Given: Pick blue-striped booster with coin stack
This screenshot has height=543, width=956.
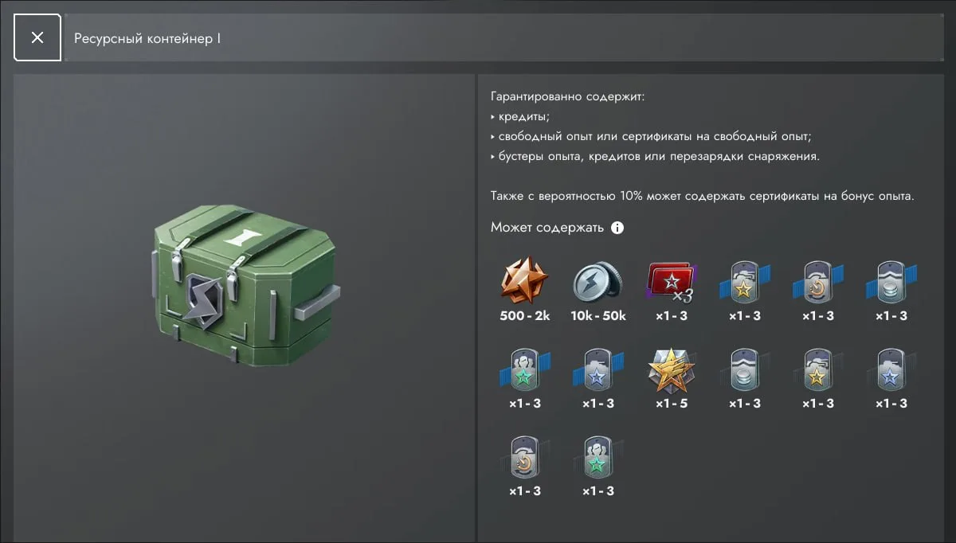Looking at the screenshot, I should (x=891, y=281).
